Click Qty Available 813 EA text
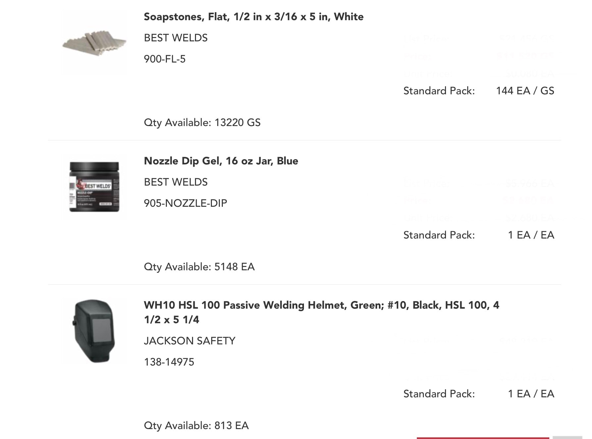 pyautogui.click(x=196, y=426)
